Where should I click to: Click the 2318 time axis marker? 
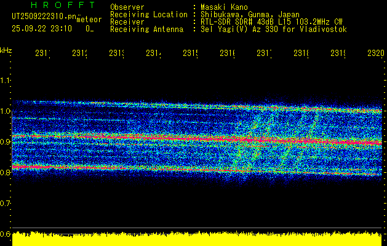click(301, 54)
